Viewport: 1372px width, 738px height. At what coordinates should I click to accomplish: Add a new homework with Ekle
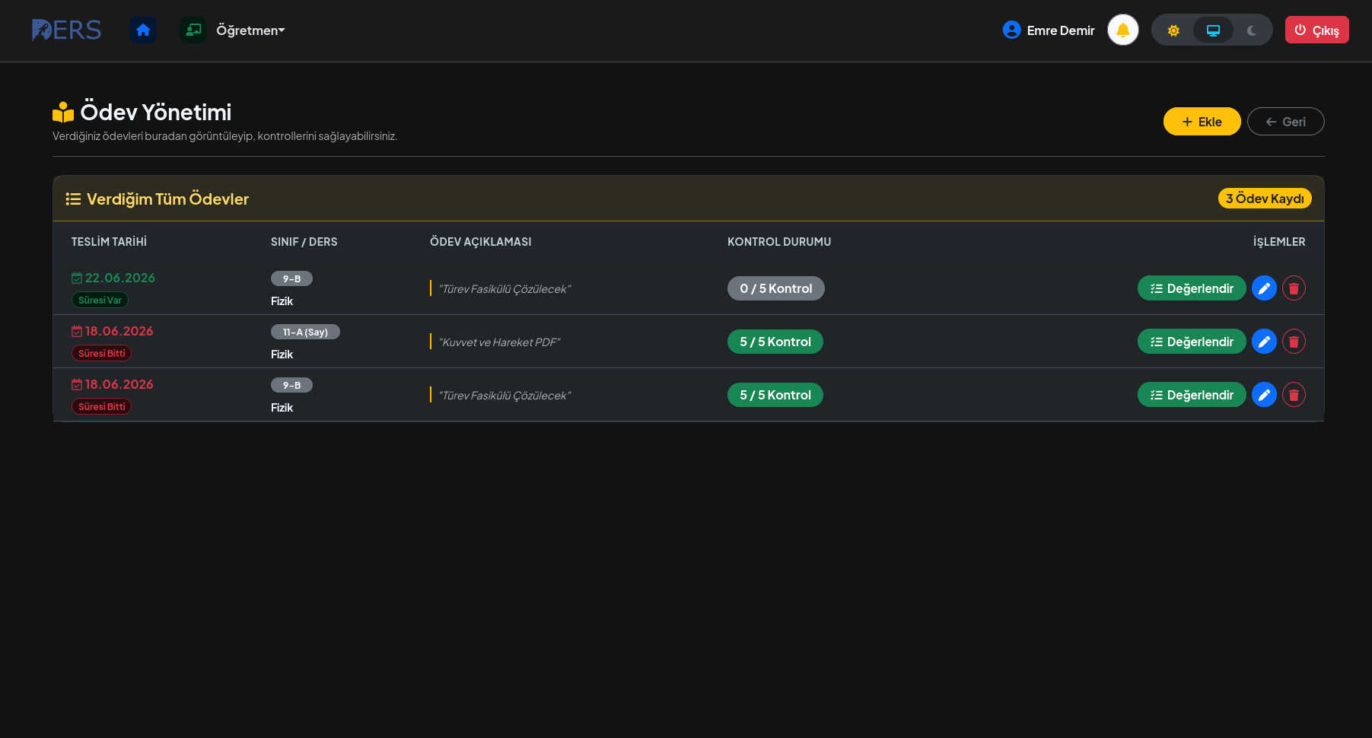1202,122
